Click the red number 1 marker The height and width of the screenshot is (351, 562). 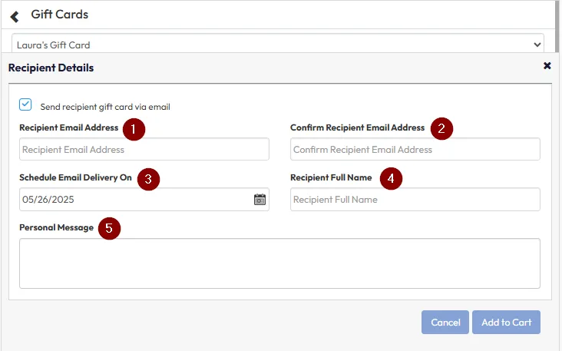click(x=134, y=129)
